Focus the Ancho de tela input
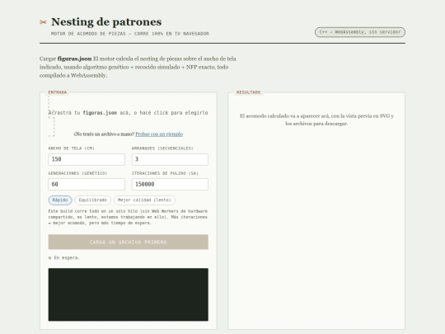445x334 pixels. coord(87,159)
